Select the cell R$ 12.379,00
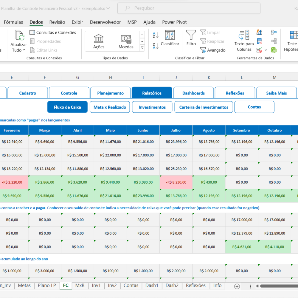Viewport: 298px width, 298px height. (x=242, y=233)
